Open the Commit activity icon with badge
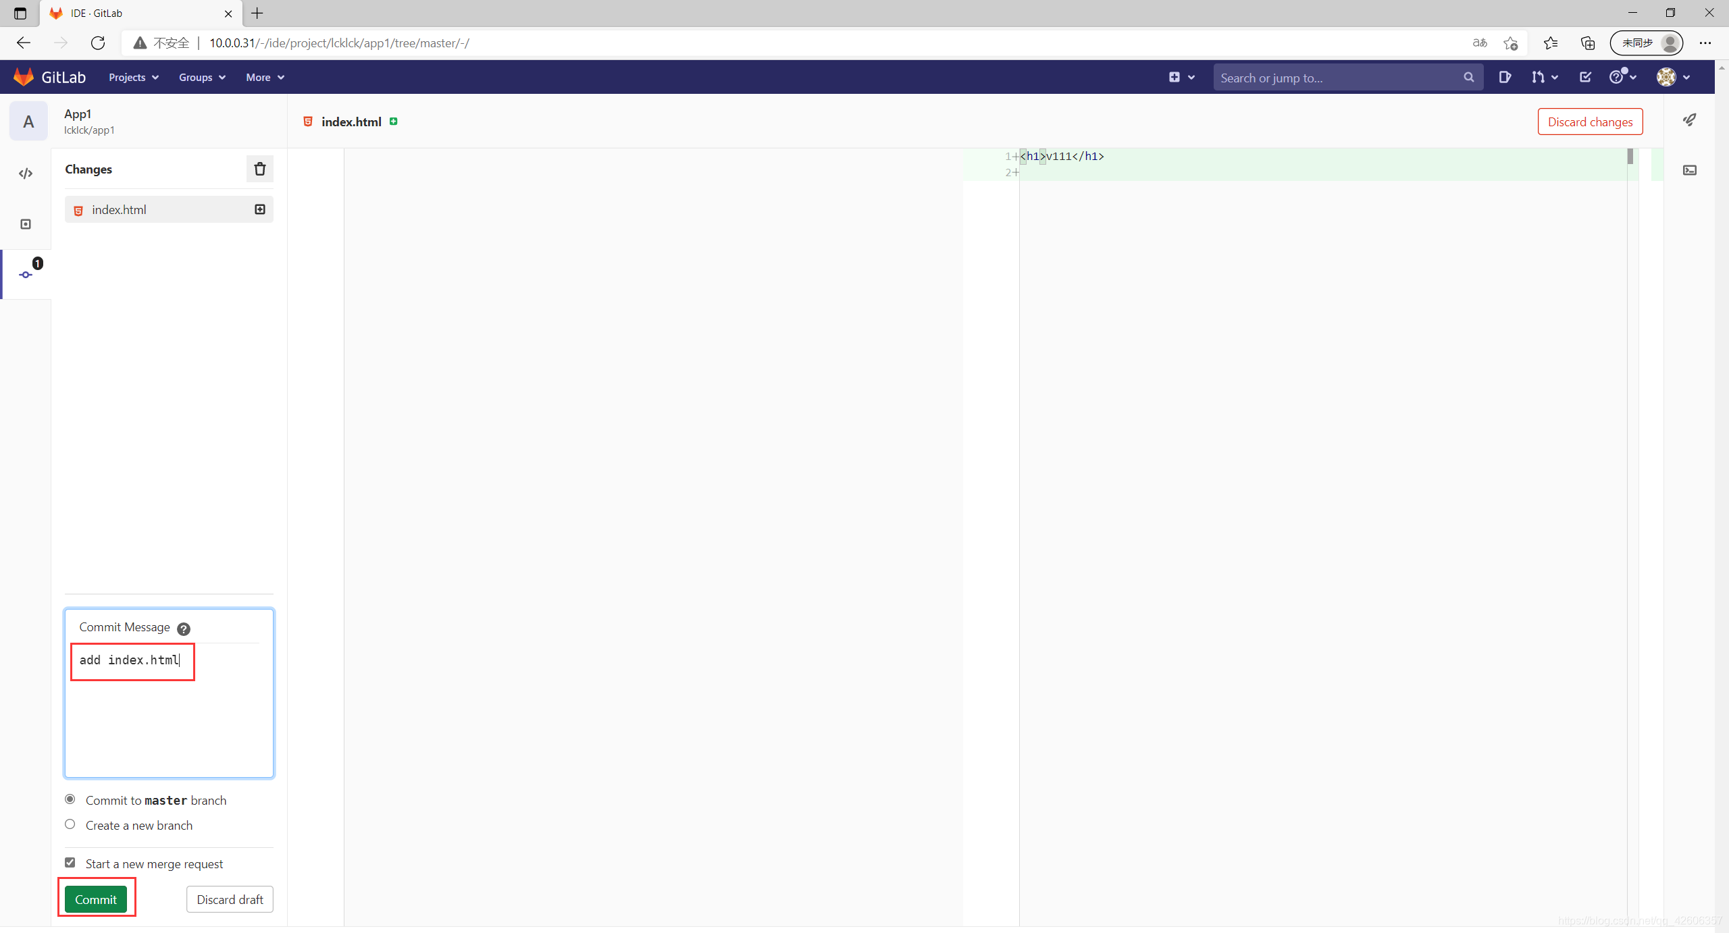 pos(26,274)
